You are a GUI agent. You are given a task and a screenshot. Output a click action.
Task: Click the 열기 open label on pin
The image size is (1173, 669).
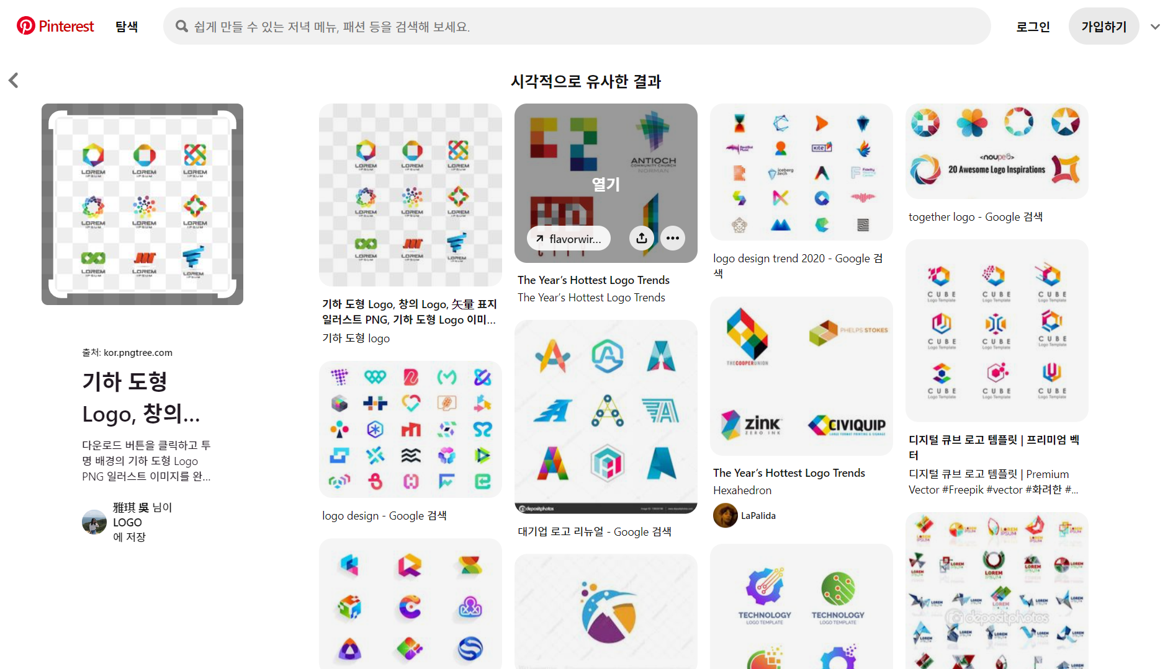coord(606,184)
